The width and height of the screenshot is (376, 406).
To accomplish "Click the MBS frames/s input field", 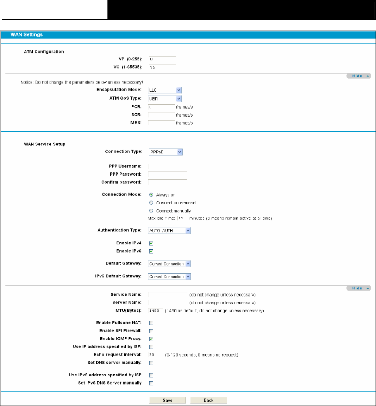I will (x=162, y=123).
